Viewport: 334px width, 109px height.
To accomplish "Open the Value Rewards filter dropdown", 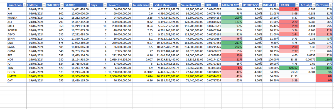I will [x=203, y=5].
